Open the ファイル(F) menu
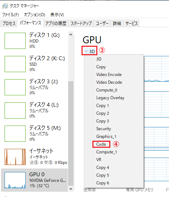Screen dimensions: 169x197 coord(11,15)
